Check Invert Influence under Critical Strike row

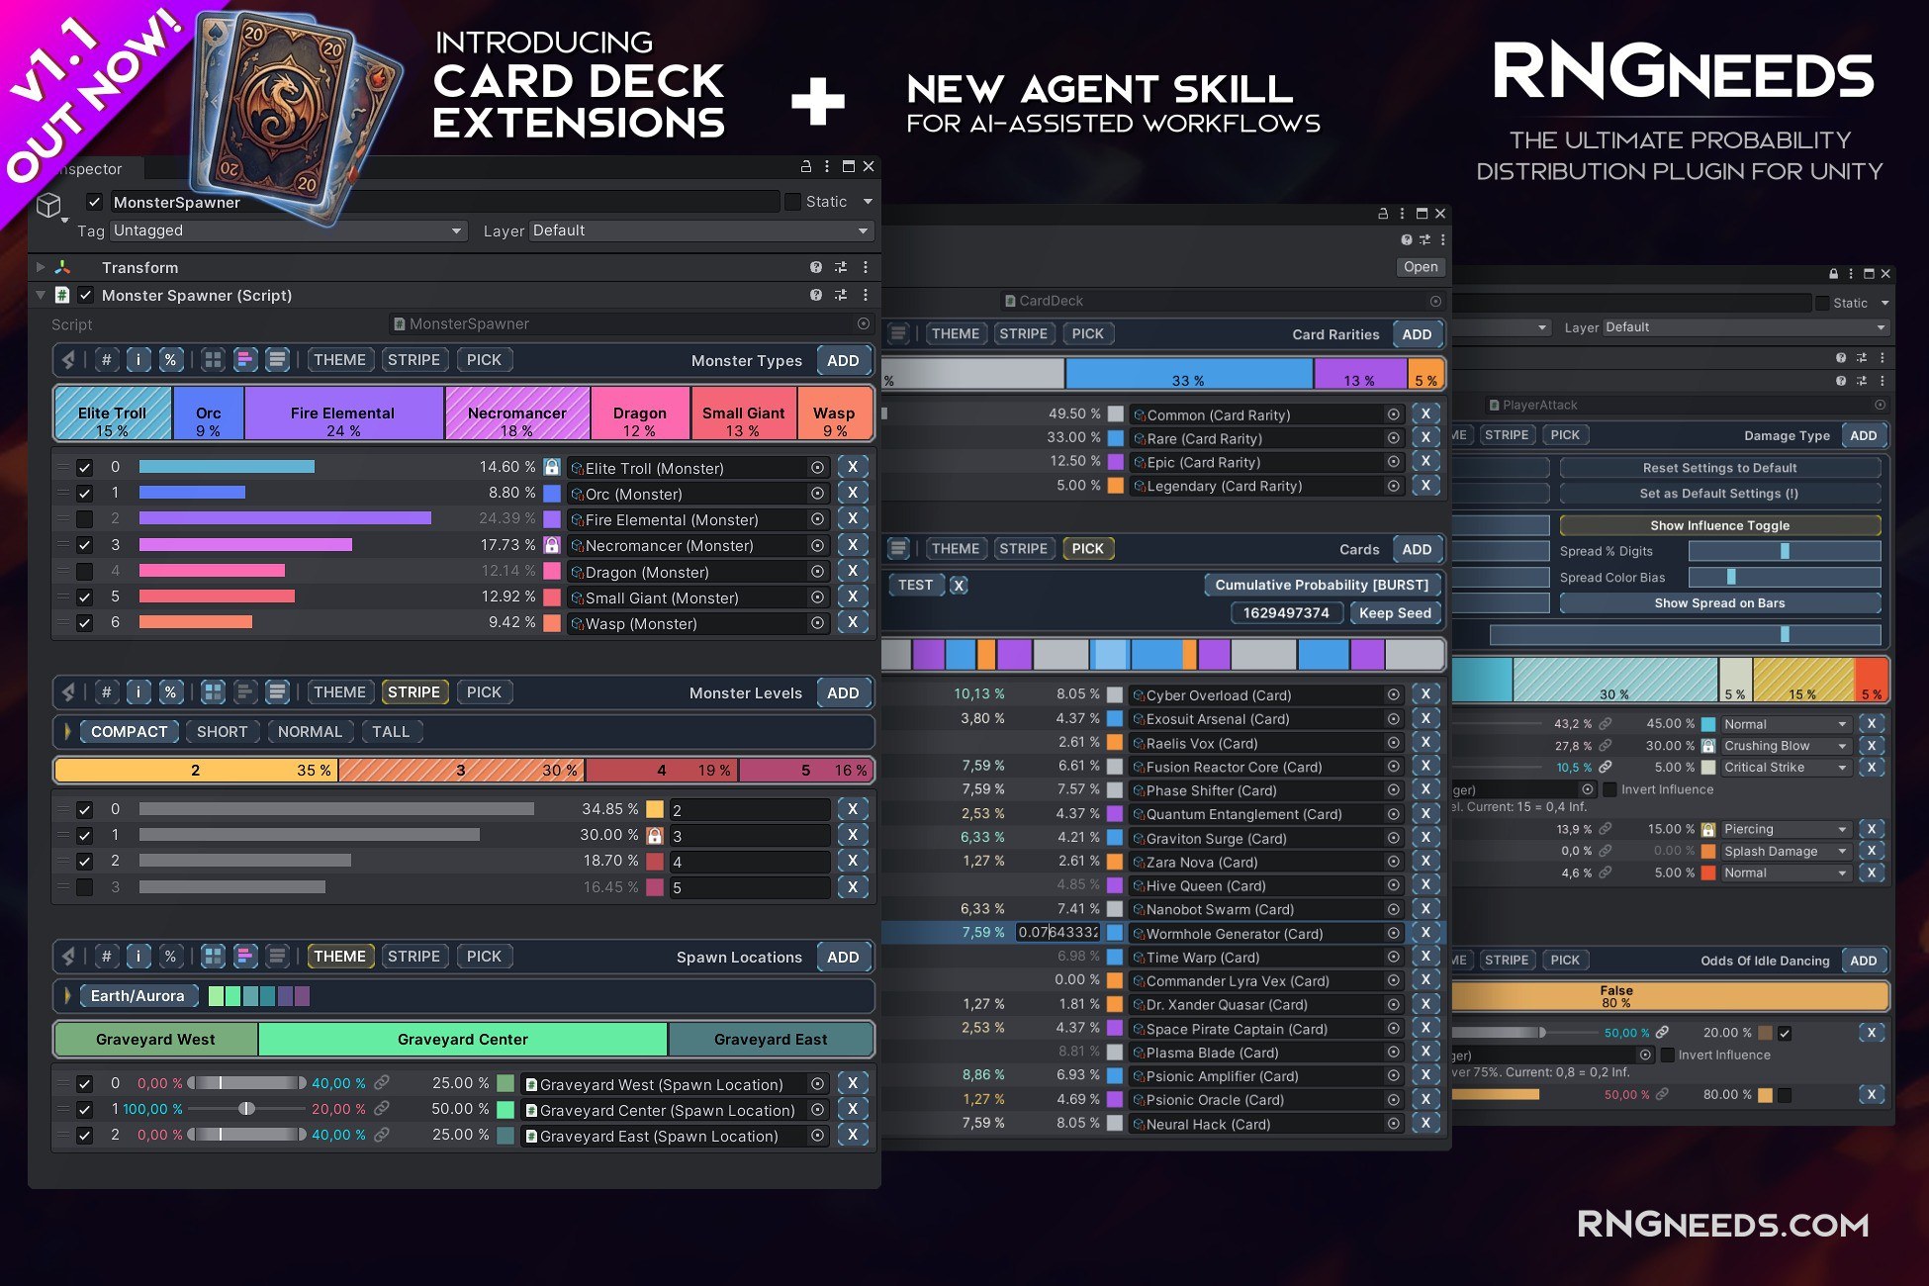[x=1609, y=789]
